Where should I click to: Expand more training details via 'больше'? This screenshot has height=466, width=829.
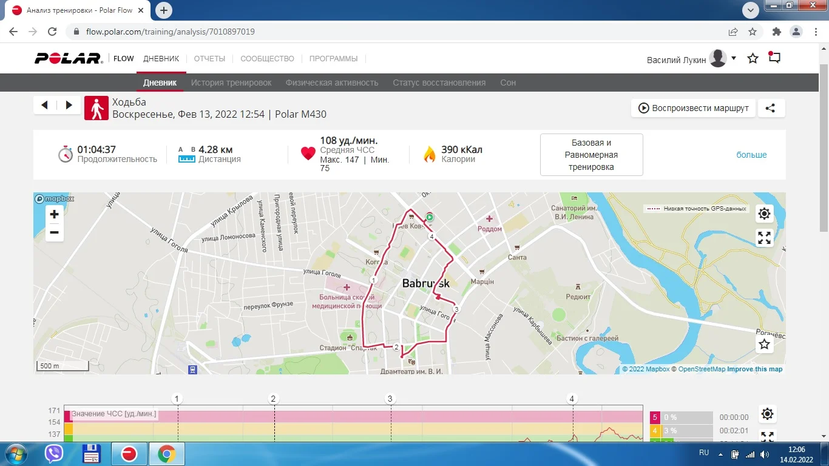coord(751,155)
